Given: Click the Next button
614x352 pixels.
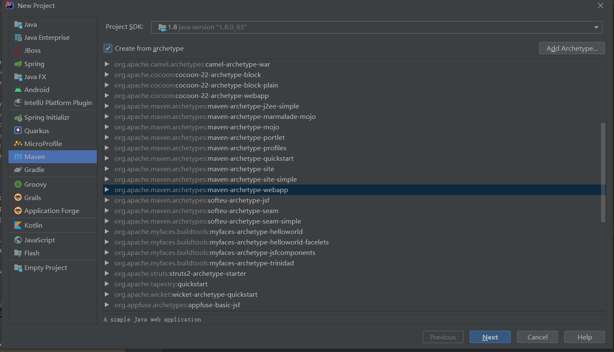Looking at the screenshot, I should (x=490, y=337).
